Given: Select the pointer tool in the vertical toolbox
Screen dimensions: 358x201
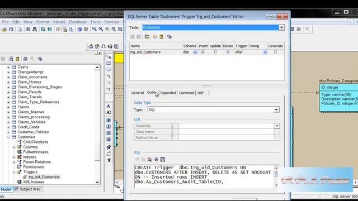Looking at the screenshot, I should pos(109,57).
